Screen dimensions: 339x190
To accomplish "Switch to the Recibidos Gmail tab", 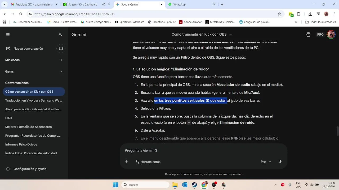I will point(34,4).
